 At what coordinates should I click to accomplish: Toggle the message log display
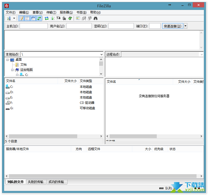21,18
